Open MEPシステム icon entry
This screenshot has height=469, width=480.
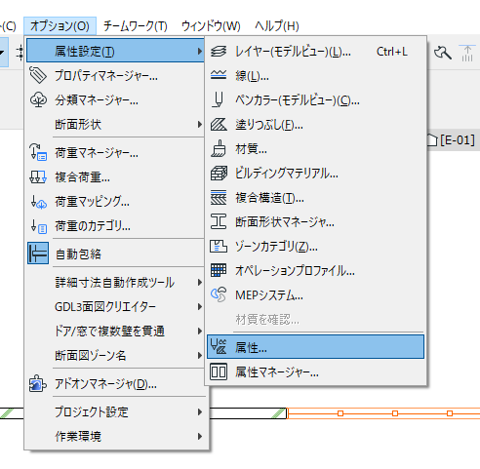pos(219,294)
